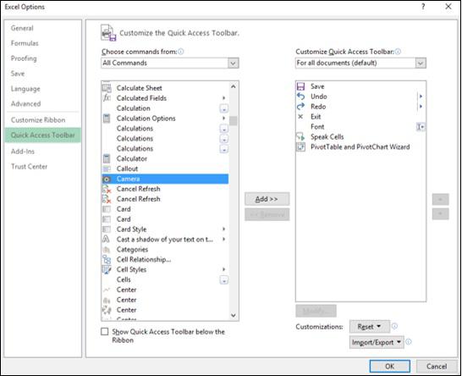
Task: Click the PivotTable and PivotChart Wizard icon
Action: pos(300,147)
